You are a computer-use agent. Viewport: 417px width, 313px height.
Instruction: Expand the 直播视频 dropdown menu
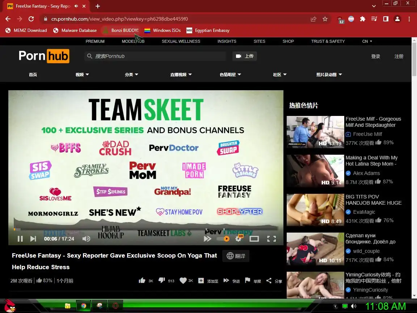[x=181, y=75]
